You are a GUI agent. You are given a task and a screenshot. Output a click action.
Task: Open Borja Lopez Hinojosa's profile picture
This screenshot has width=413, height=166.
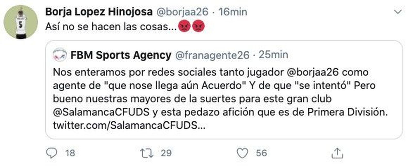point(21,22)
